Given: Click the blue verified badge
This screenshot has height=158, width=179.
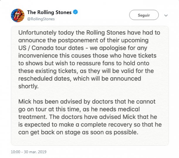Looking at the screenshot, I should point(75,12).
